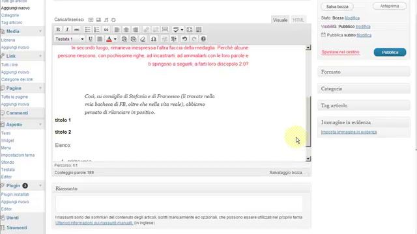This screenshot has width=417, height=234.
Task: Click Imposta immagine in evidenza link
Action: click(349, 132)
